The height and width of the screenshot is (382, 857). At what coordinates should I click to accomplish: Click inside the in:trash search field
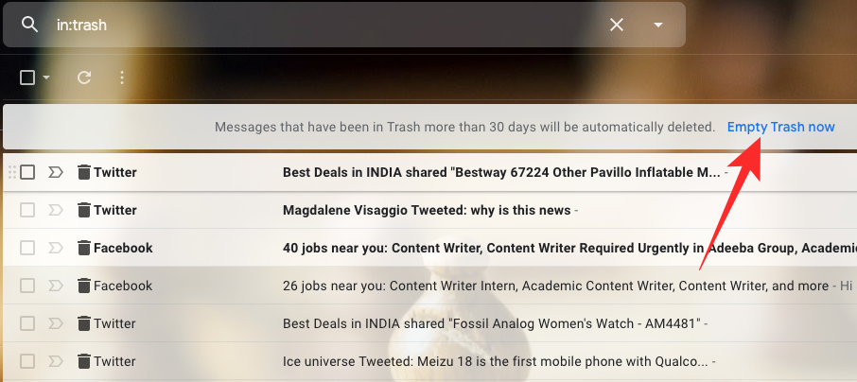click(x=322, y=25)
